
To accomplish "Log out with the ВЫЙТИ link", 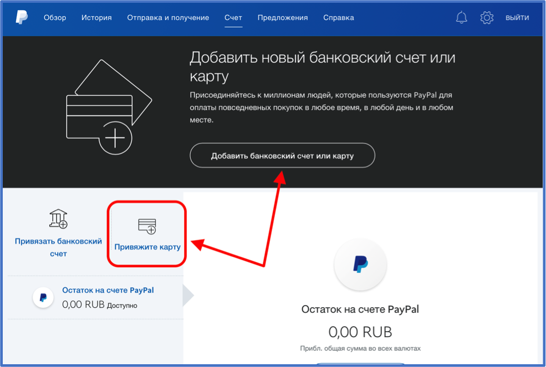I will 517,18.
